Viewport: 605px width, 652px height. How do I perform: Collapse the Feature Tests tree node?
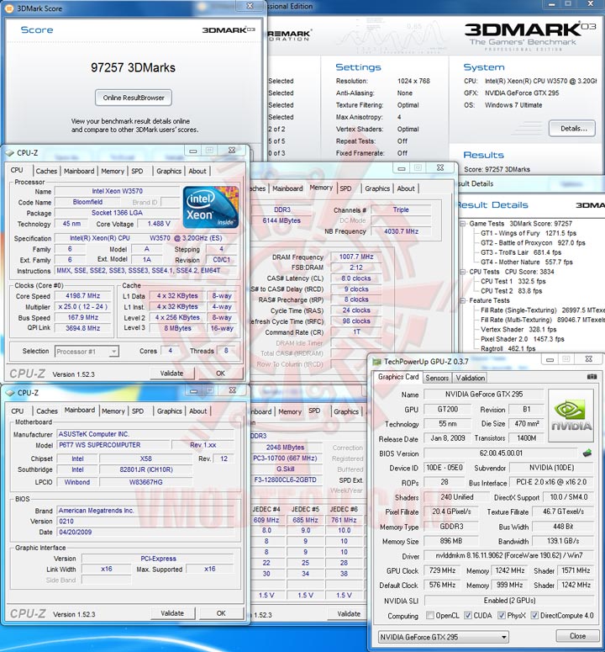click(x=463, y=300)
